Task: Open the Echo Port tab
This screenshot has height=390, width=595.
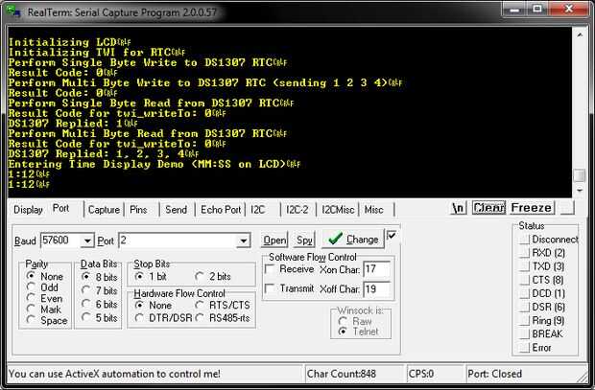Action: click(x=221, y=210)
